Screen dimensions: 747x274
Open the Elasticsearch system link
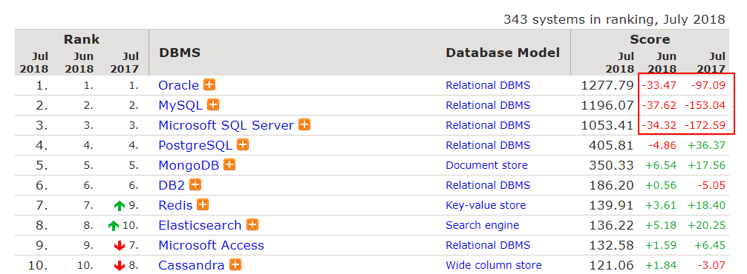coord(200,225)
